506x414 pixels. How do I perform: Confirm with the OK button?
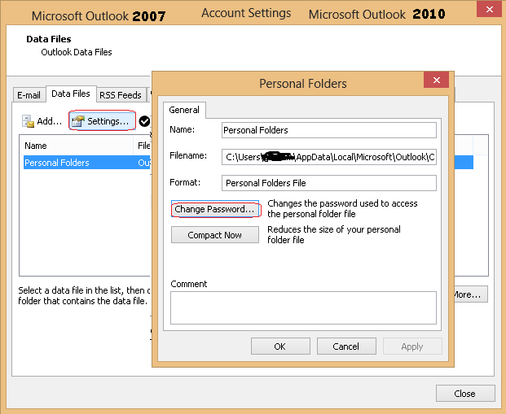280,346
